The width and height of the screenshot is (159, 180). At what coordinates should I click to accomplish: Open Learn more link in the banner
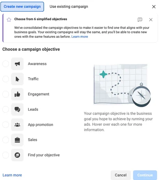coord(79,37)
